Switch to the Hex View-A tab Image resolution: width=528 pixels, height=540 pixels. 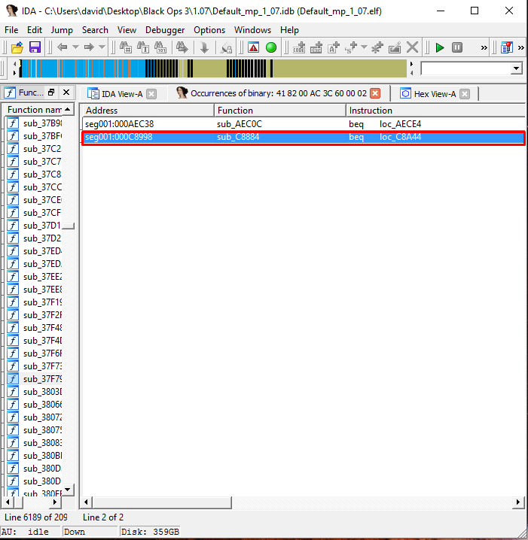pyautogui.click(x=428, y=94)
